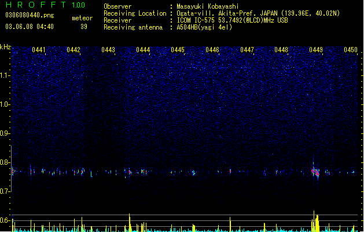
Task: Click antenna value A504HB(yagi 4el)
Action: (x=204, y=27)
